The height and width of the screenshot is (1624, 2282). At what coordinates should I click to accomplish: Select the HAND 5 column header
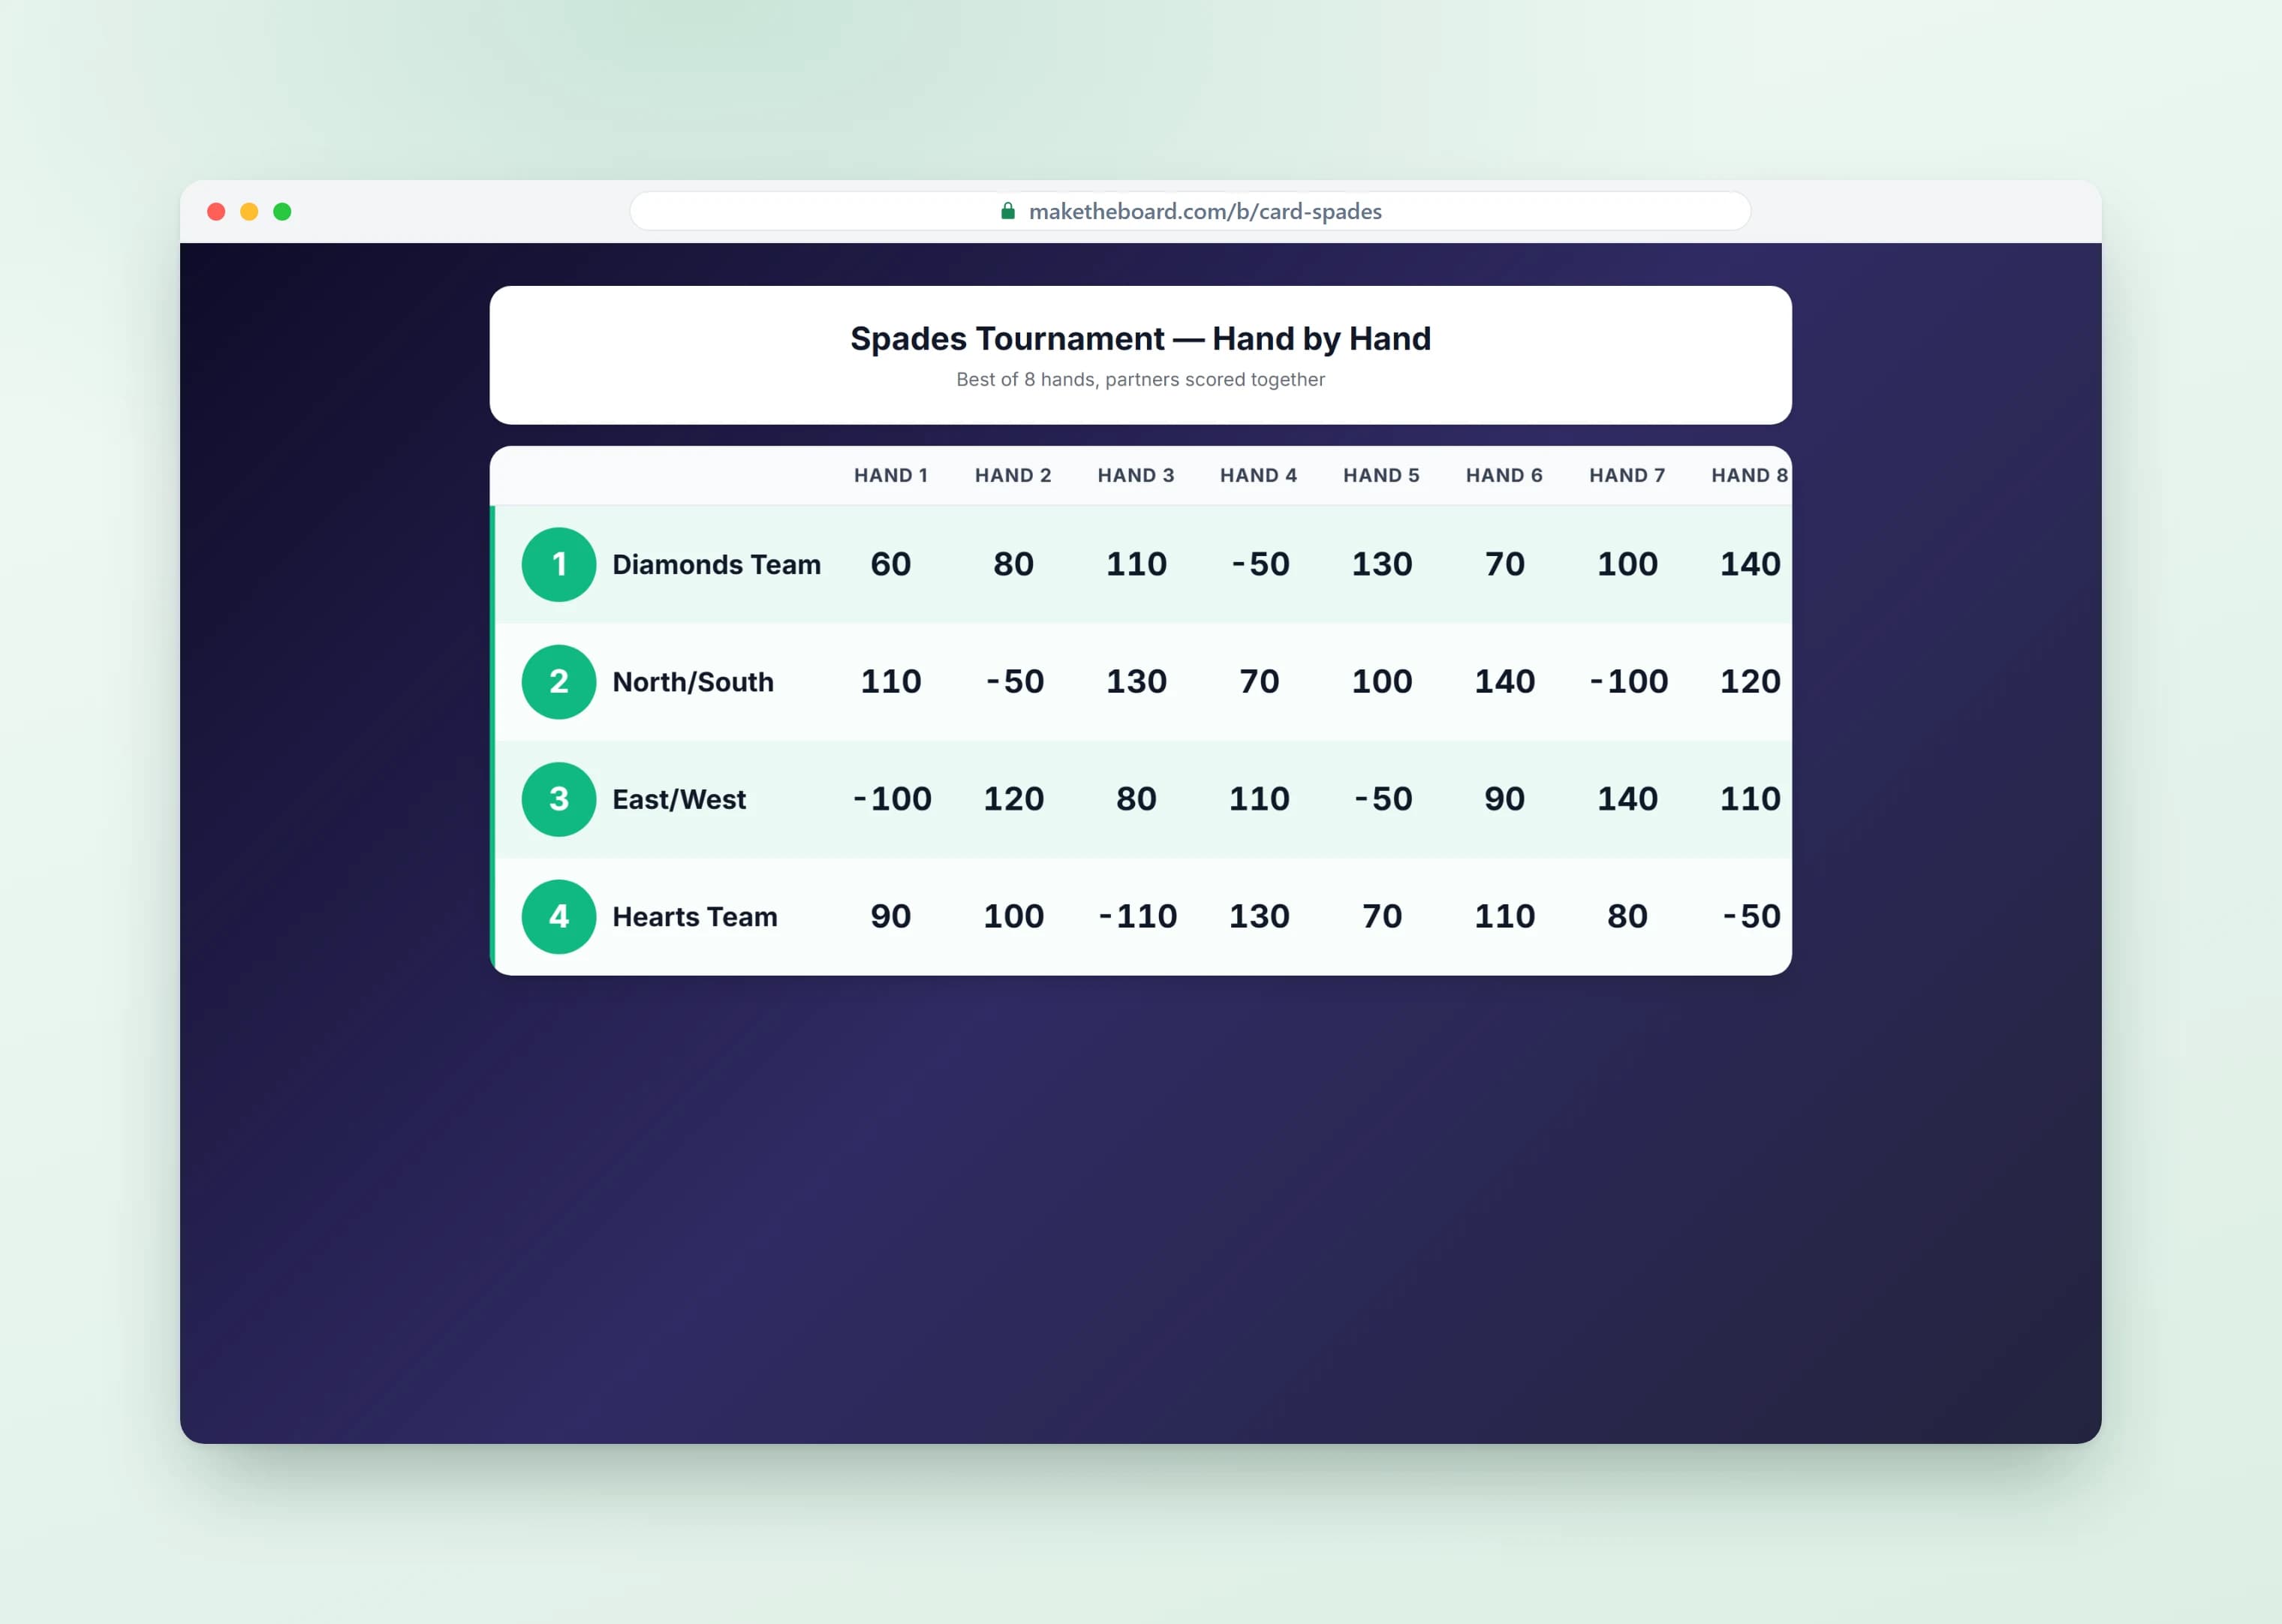point(1381,476)
